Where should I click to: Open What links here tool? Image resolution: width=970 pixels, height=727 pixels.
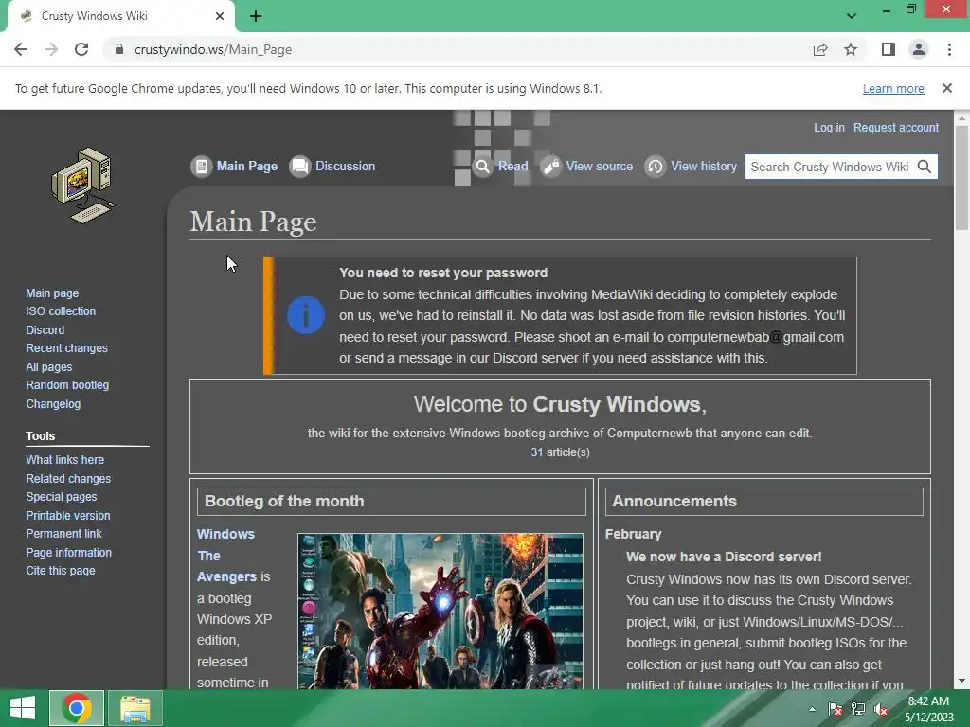(65, 460)
